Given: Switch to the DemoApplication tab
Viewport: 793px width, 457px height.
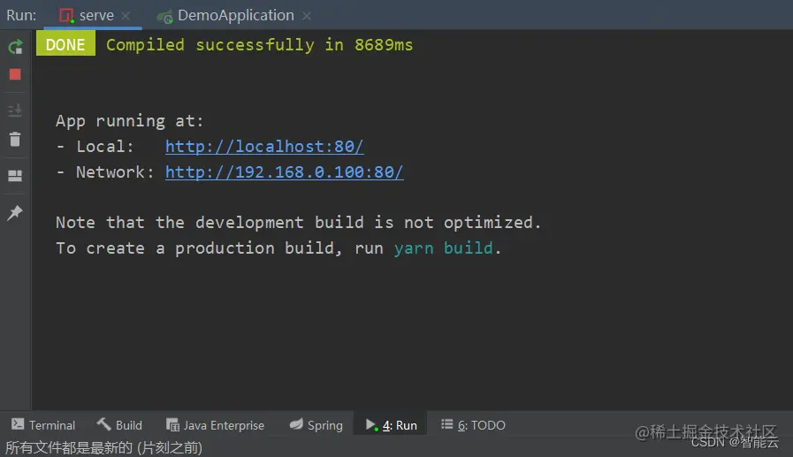Looking at the screenshot, I should coord(233,15).
